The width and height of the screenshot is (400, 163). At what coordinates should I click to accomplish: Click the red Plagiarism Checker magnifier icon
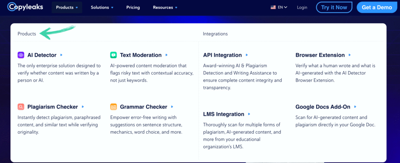point(21,107)
